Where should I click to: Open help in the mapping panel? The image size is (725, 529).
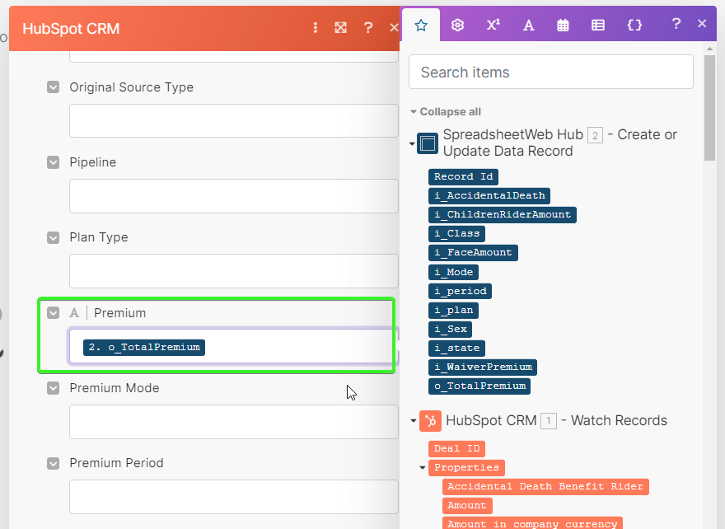click(x=676, y=24)
